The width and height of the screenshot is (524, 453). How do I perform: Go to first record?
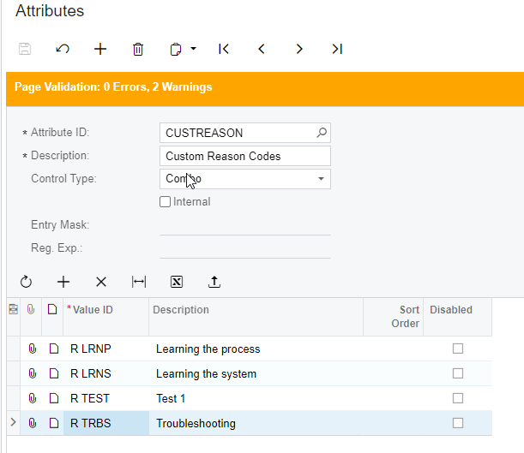pos(224,49)
